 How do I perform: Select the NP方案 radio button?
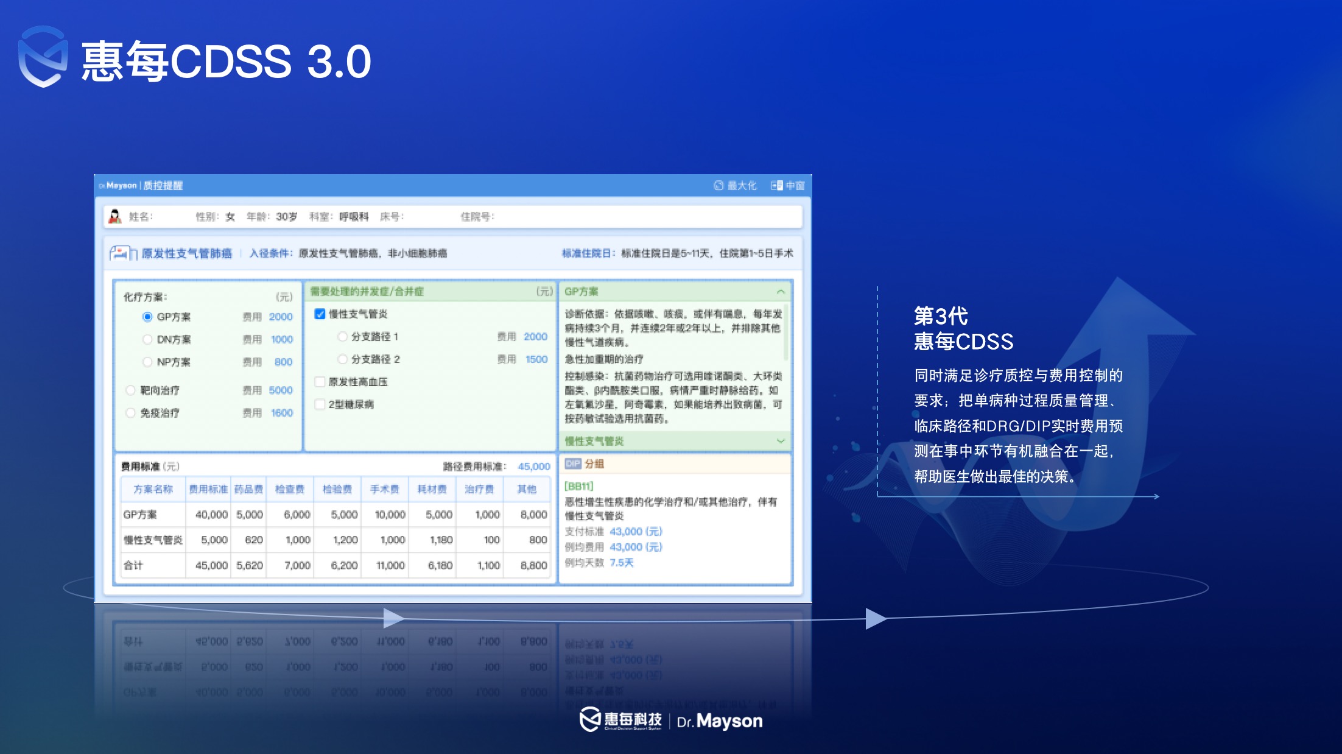click(147, 362)
